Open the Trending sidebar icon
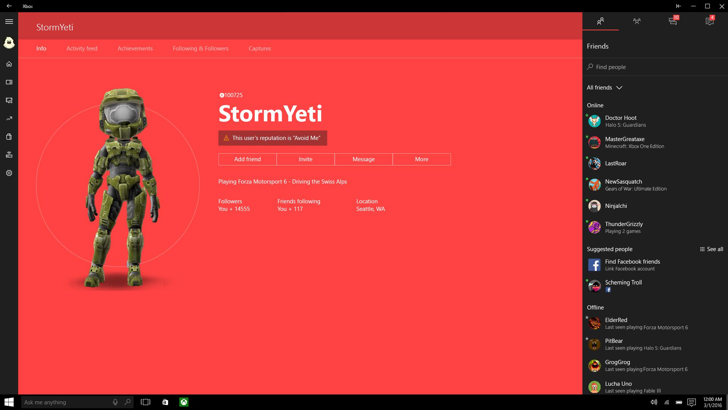This screenshot has width=728, height=410. pyautogui.click(x=9, y=119)
